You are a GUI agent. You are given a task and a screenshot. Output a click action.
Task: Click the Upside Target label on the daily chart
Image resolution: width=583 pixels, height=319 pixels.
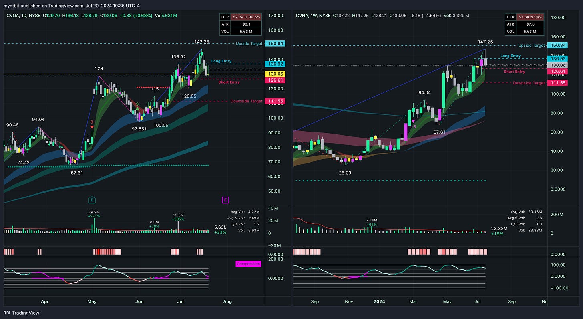[x=250, y=43]
